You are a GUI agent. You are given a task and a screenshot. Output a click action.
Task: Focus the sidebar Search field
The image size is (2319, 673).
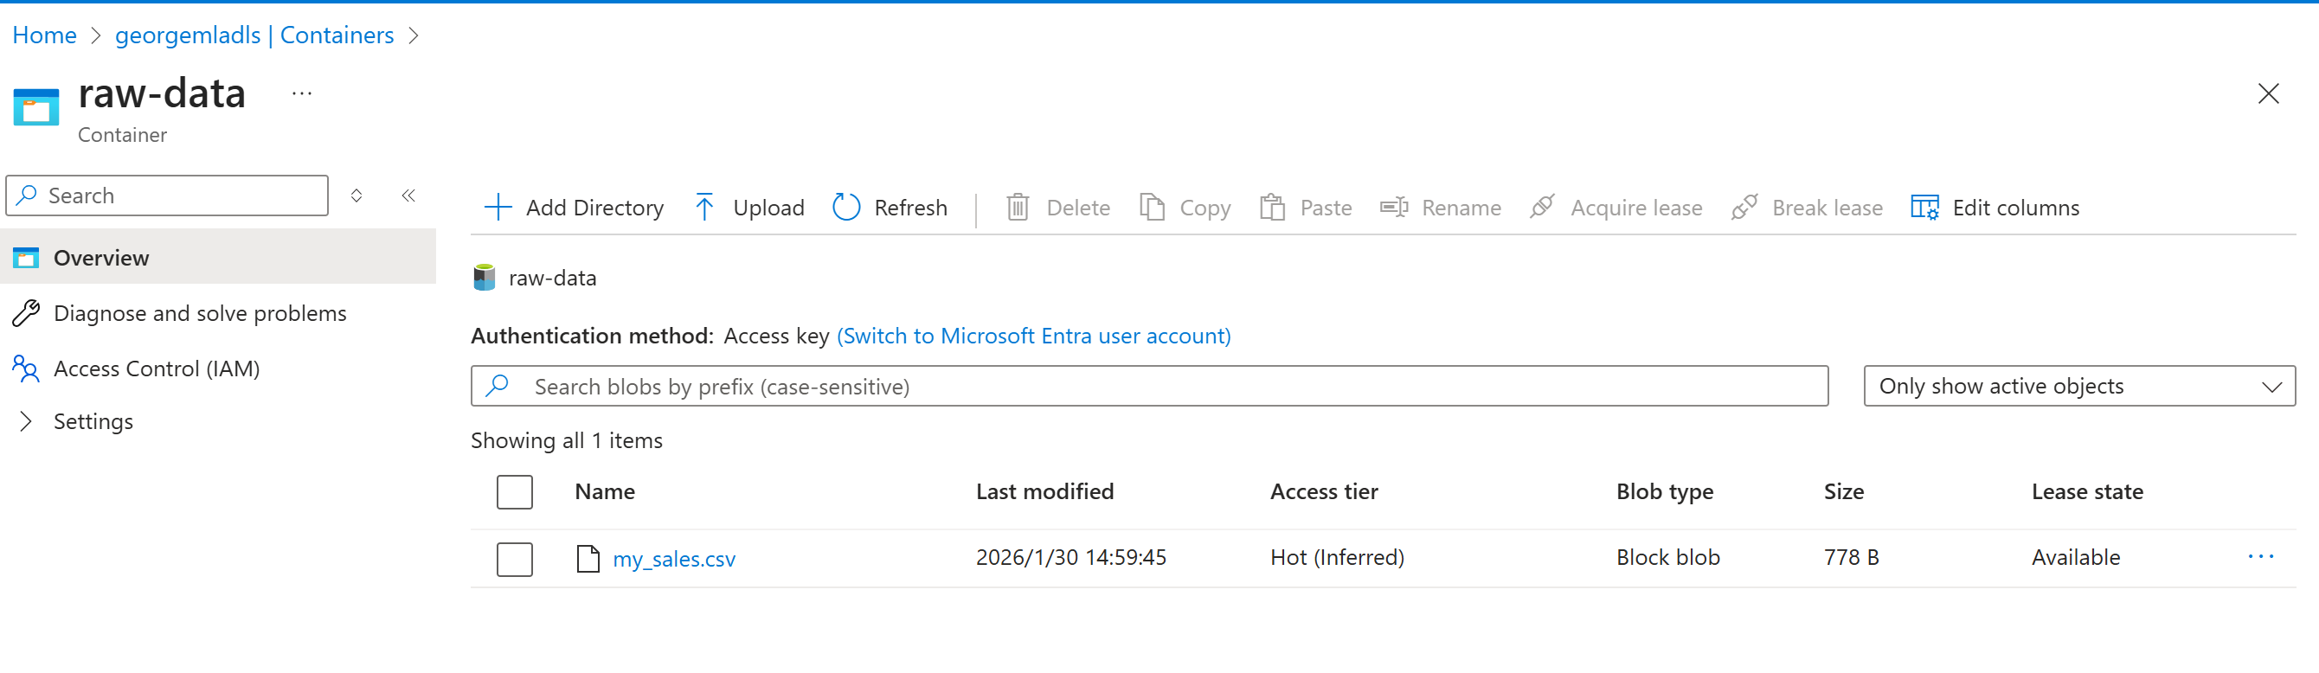point(168,195)
